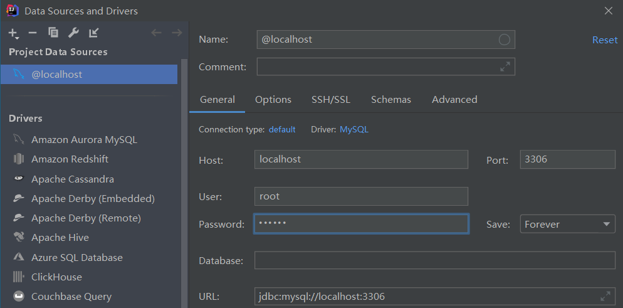The width and height of the screenshot is (623, 308).
Task: Click the back navigation arrow
Action: (x=156, y=33)
